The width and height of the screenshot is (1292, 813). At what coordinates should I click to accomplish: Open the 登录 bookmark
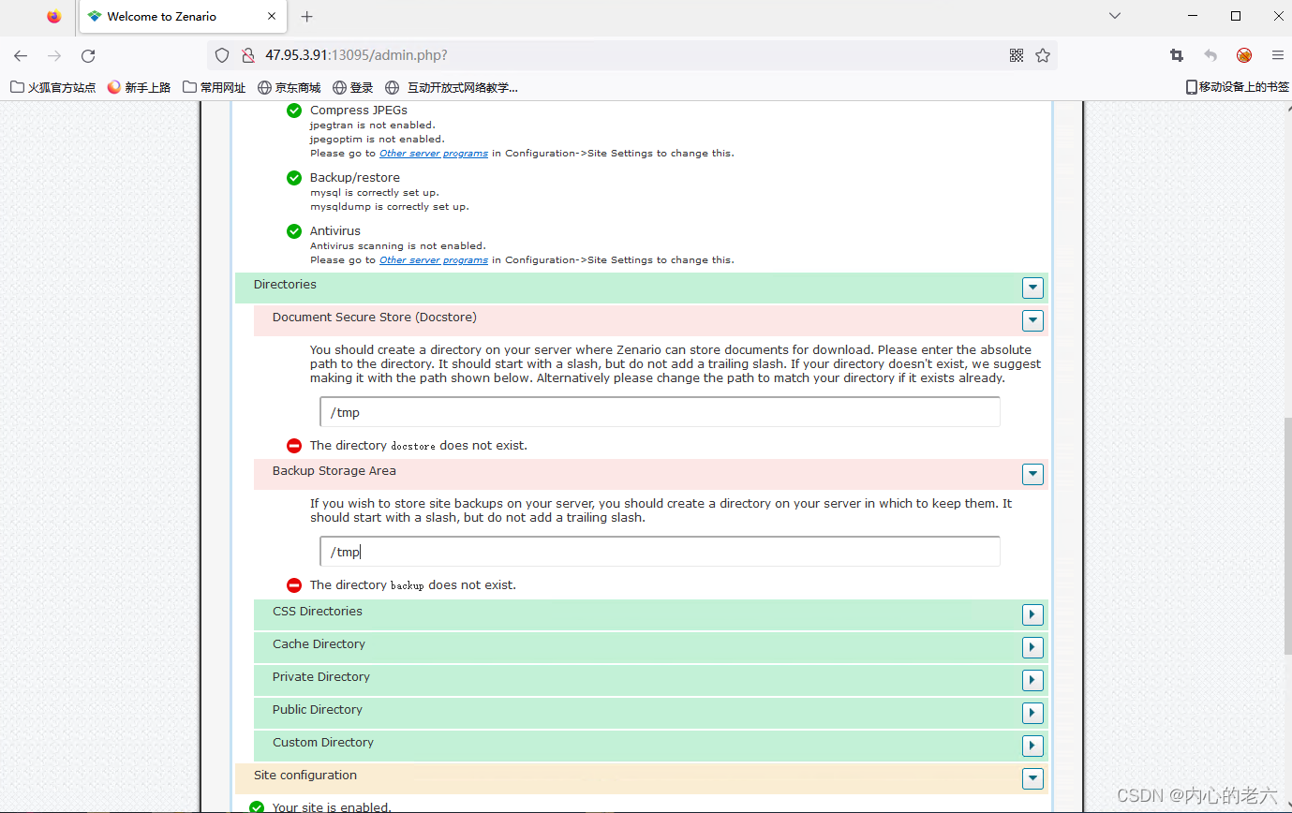point(353,87)
